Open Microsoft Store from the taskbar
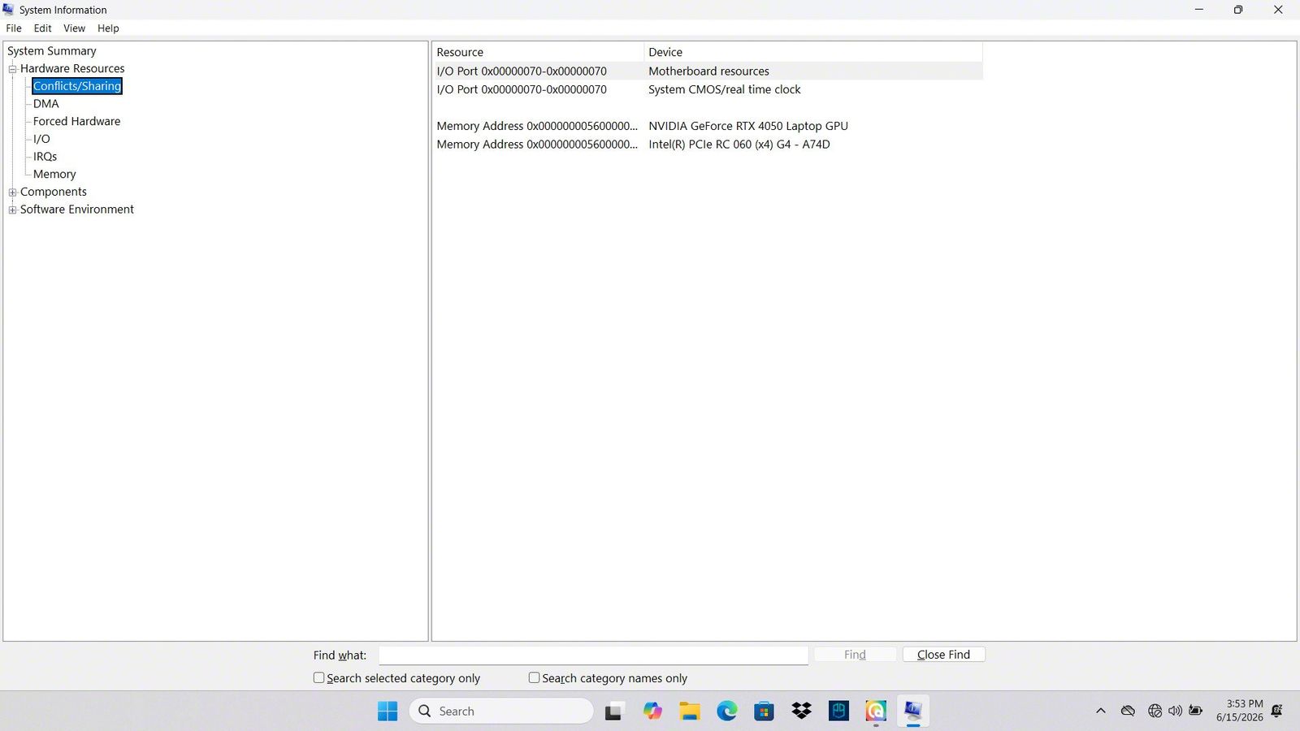 click(x=764, y=712)
